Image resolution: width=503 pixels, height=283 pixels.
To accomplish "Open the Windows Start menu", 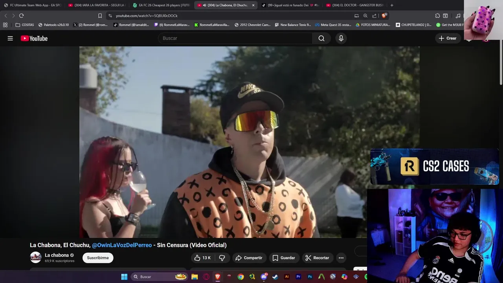I will pyautogui.click(x=124, y=277).
